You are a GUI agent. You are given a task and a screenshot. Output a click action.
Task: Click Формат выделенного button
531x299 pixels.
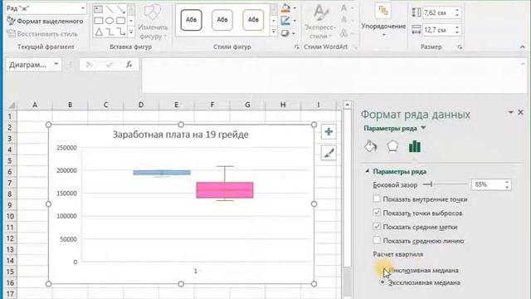tap(46, 21)
